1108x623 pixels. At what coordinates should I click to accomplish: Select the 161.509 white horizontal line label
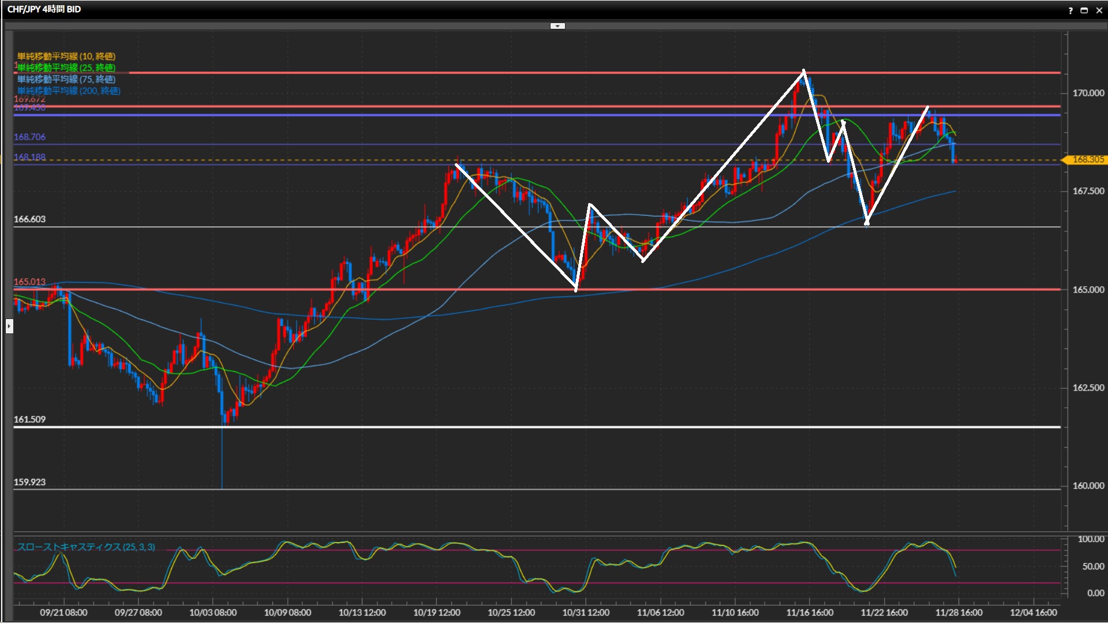coord(29,419)
